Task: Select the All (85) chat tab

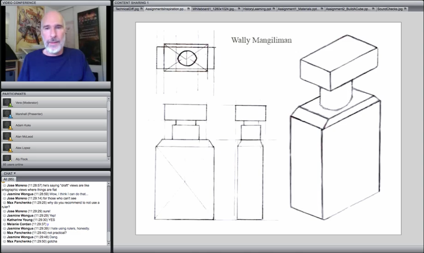Action: tap(9, 179)
